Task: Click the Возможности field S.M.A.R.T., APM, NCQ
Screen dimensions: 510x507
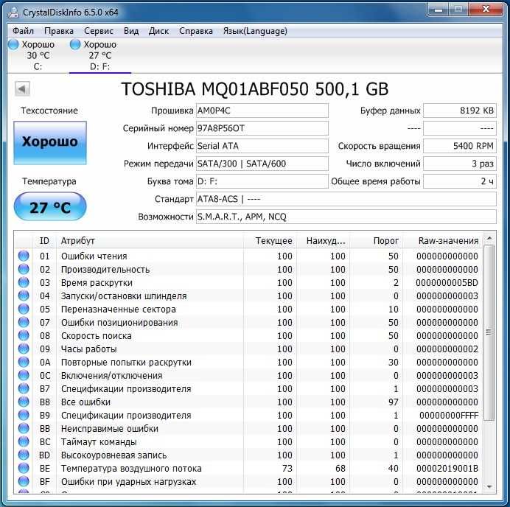Action: pos(346,217)
